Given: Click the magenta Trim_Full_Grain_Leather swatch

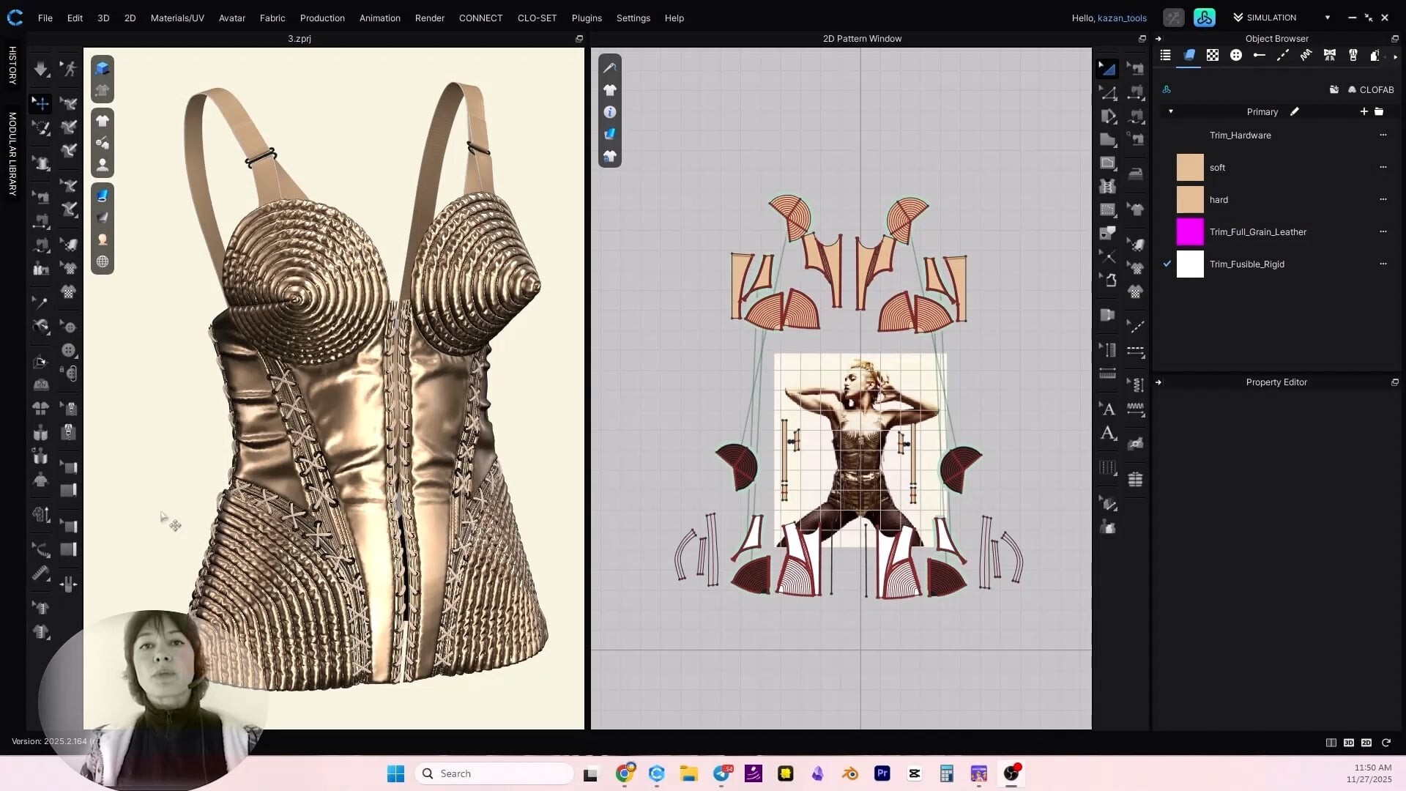Looking at the screenshot, I should [1189, 231].
